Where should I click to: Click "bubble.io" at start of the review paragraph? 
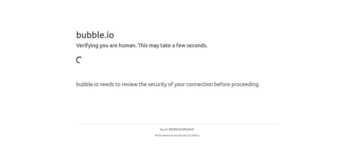[x=87, y=85]
